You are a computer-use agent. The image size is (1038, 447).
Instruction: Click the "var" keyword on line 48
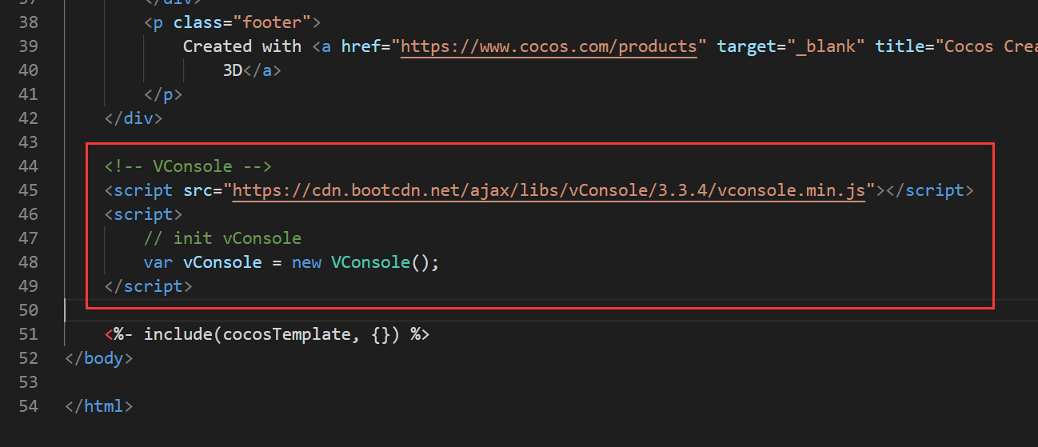coord(158,262)
